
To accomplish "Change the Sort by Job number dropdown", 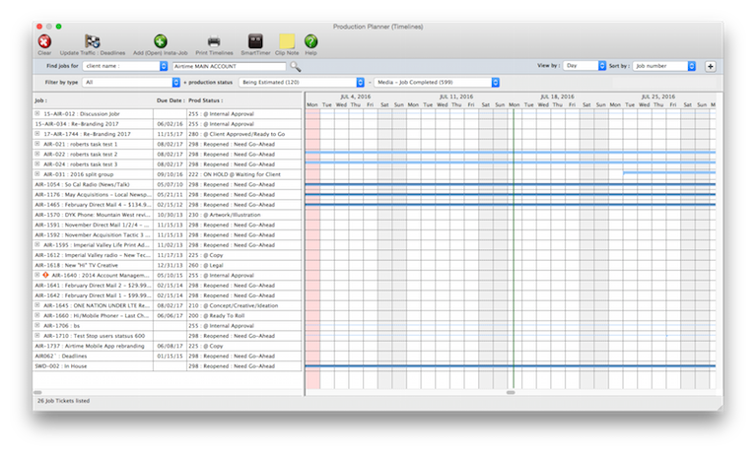I will (665, 65).
